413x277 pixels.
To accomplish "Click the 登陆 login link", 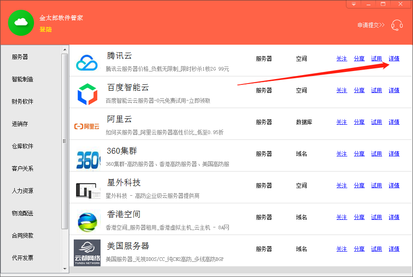I will click(x=46, y=29).
